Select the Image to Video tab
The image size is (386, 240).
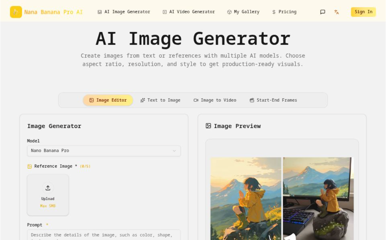pyautogui.click(x=215, y=100)
